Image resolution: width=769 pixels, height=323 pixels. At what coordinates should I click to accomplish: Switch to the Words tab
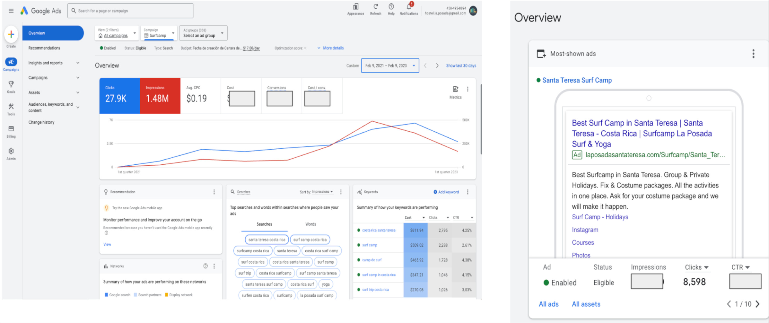311,224
